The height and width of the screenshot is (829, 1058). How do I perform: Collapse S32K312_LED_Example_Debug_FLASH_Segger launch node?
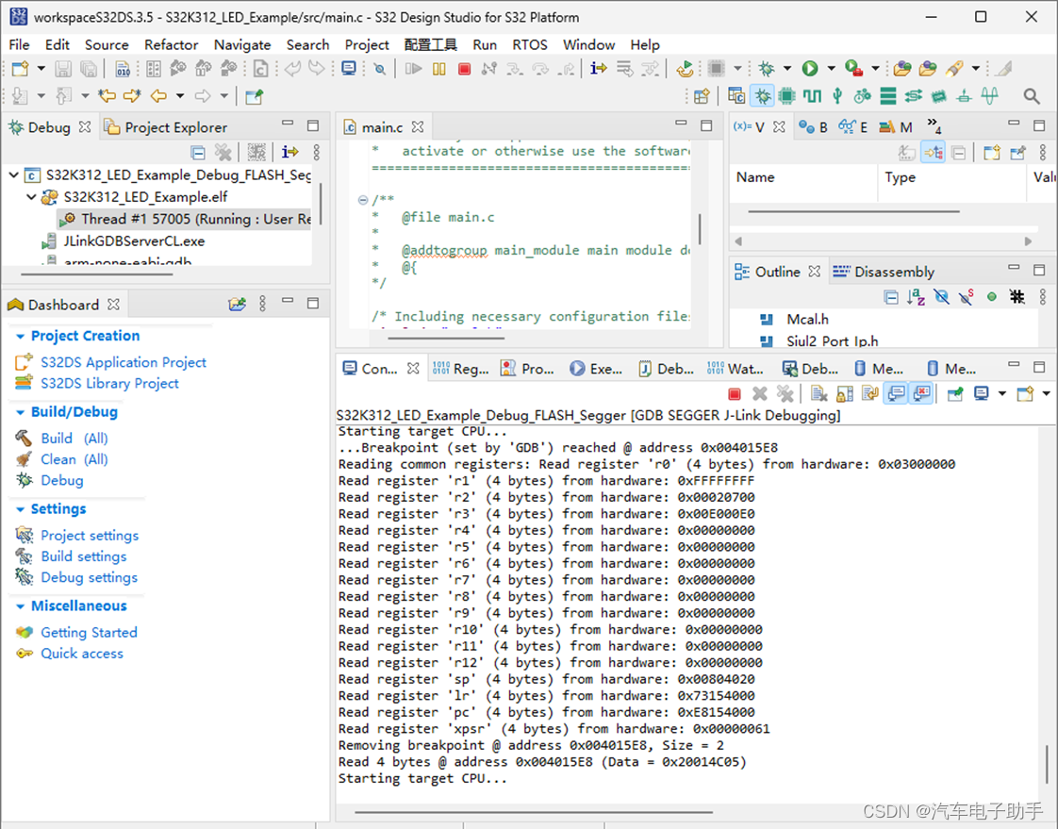(13, 174)
